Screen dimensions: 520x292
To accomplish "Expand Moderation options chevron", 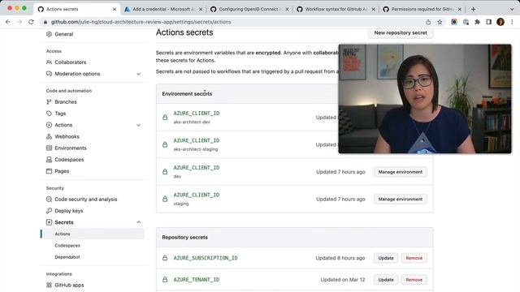I will point(139,74).
